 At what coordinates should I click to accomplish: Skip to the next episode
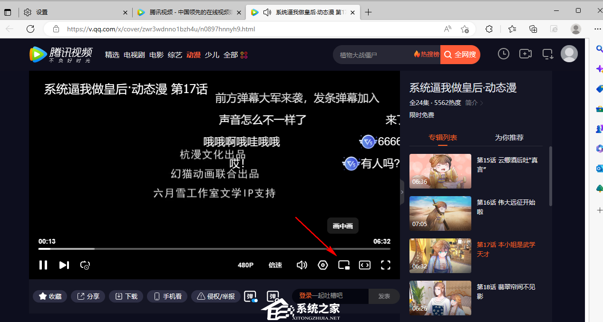[x=64, y=265]
